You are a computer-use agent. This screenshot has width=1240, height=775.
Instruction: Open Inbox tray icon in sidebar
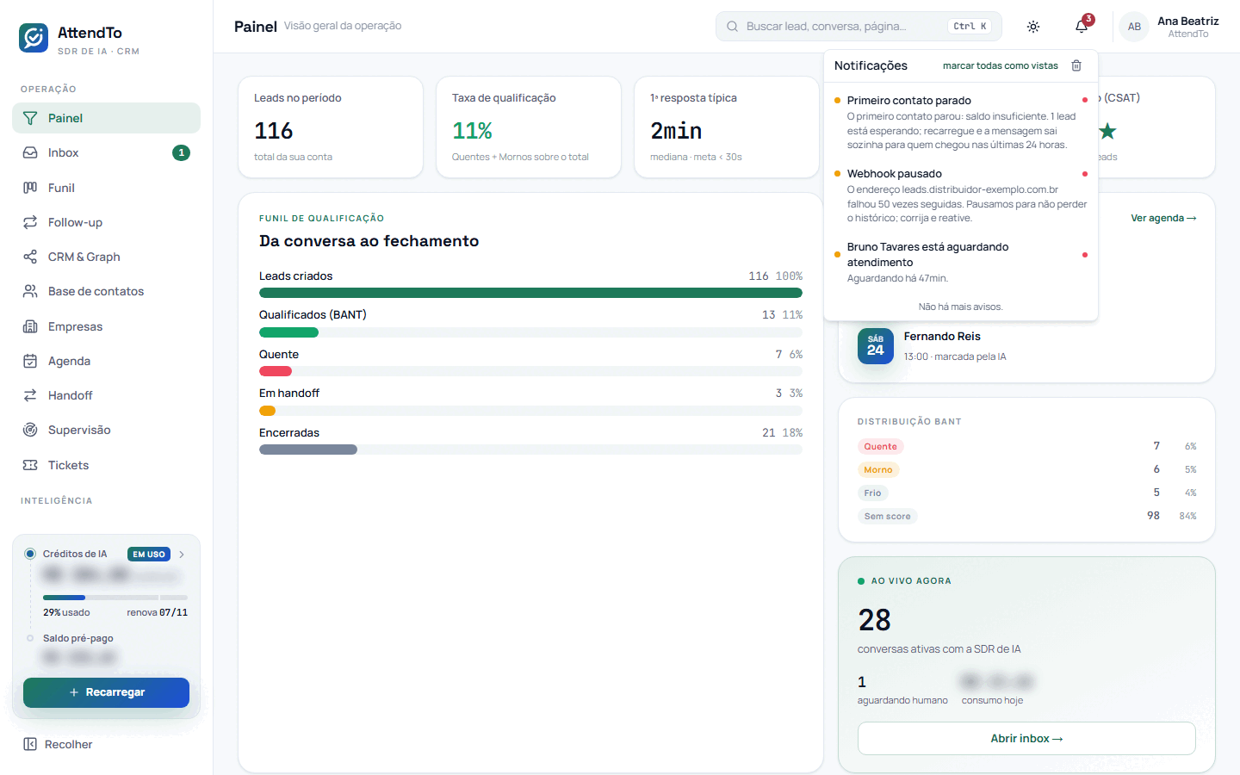(x=30, y=152)
